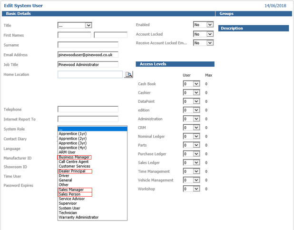
Task: Click the Surname input field
Action: click(88, 45)
